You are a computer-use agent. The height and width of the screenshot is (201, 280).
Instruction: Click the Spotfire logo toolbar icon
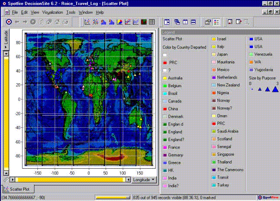[9, 22]
